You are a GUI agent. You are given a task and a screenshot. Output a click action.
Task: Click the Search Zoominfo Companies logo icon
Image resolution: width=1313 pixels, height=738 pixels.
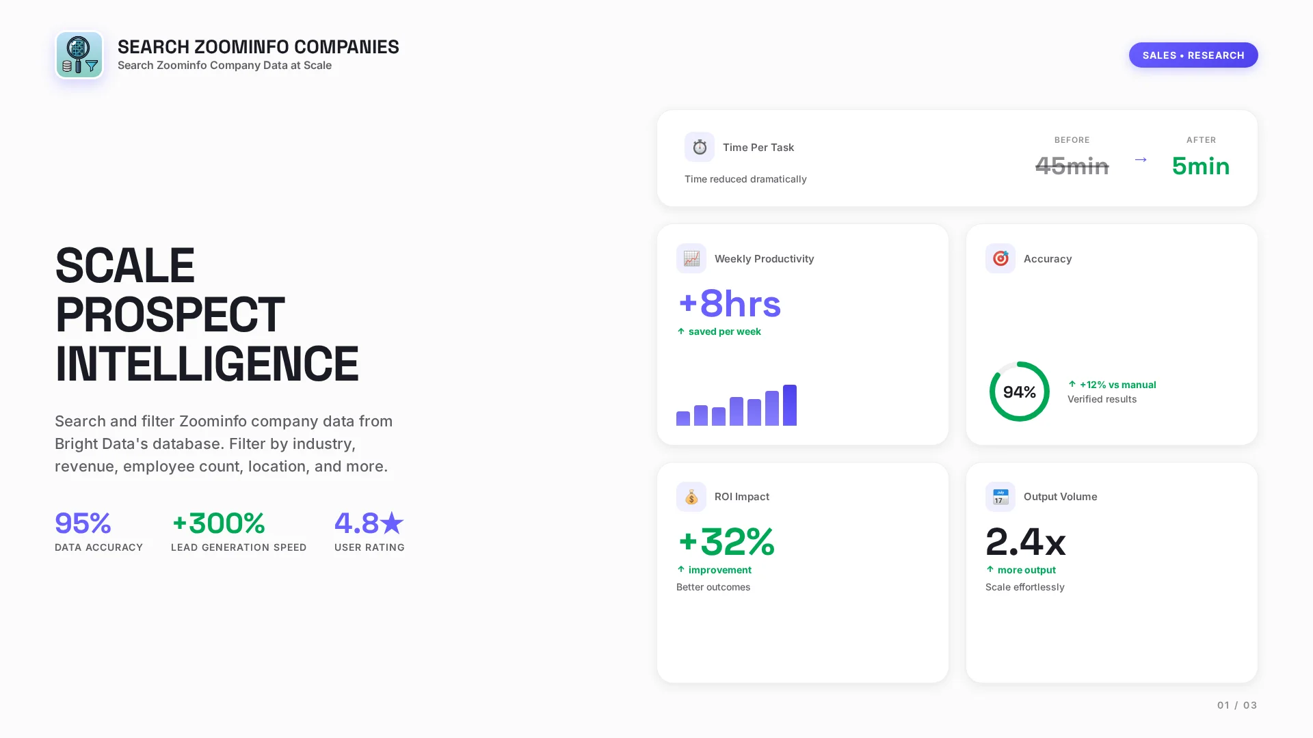[x=79, y=55]
